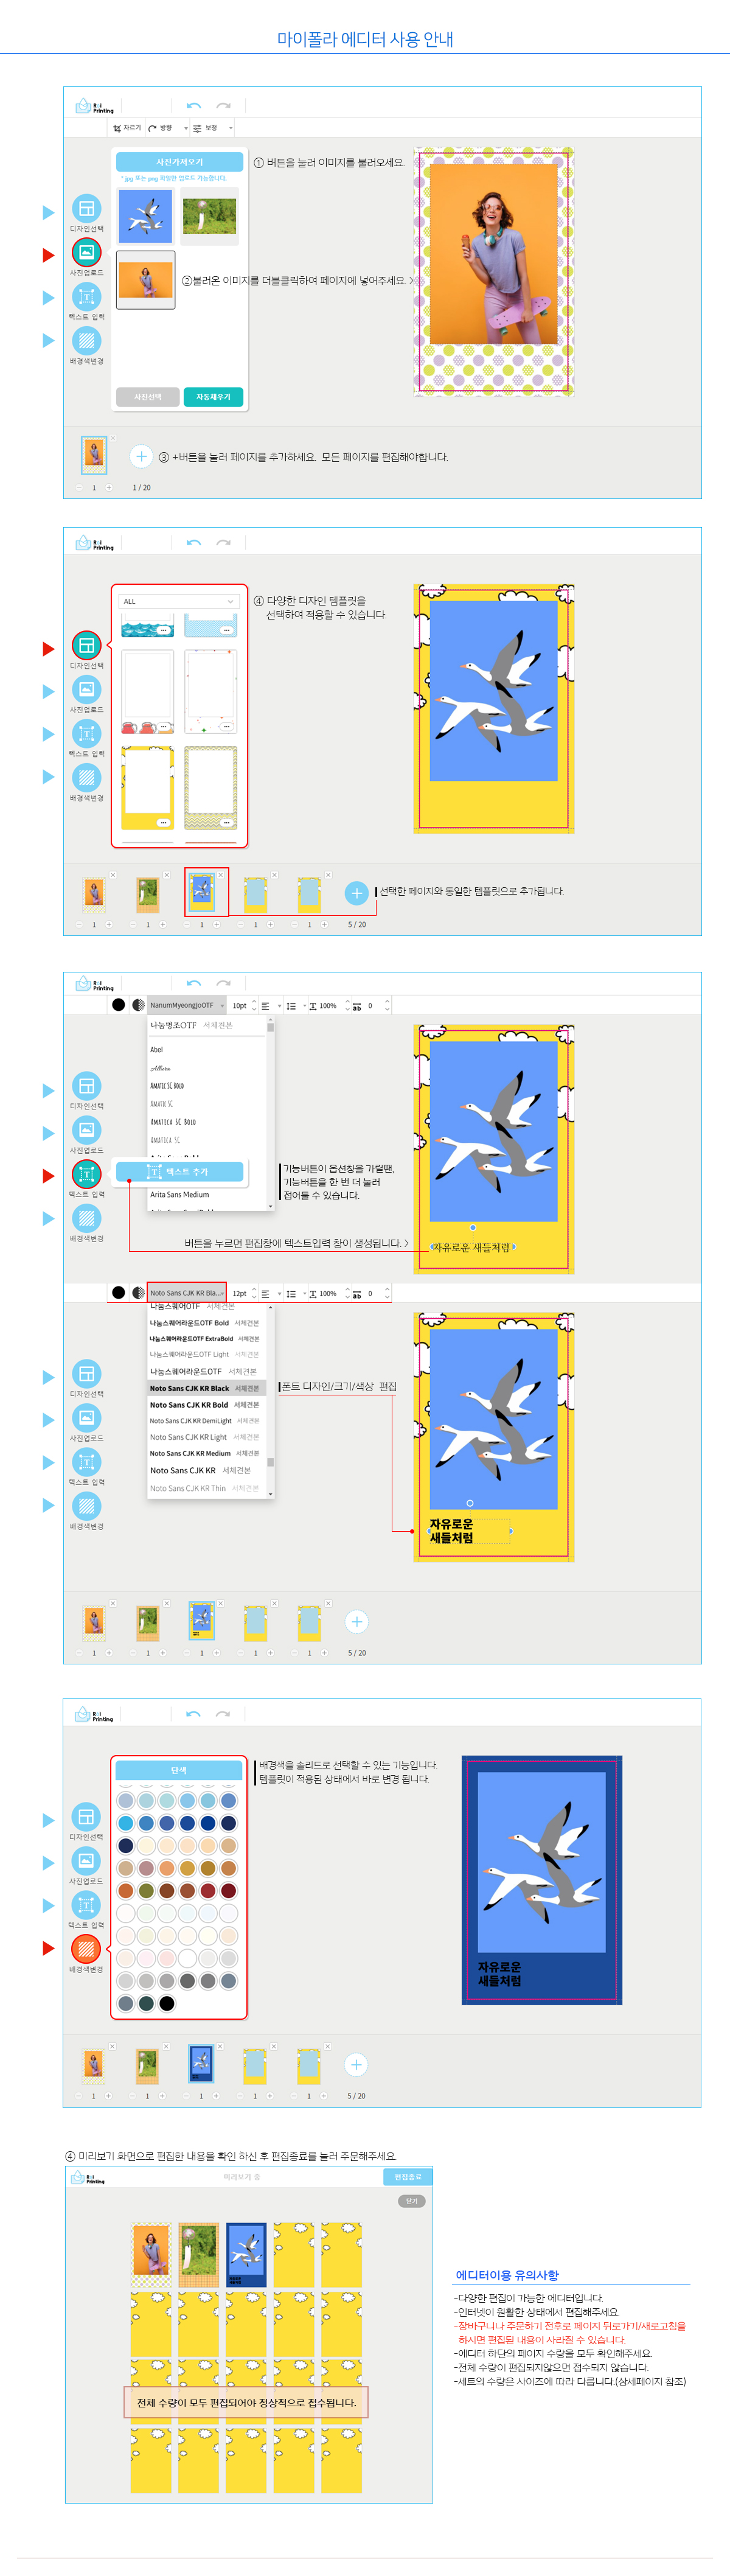
Task: Click the red-circled 텍스트 입력 sidebar icon
Action: pos(86,1174)
